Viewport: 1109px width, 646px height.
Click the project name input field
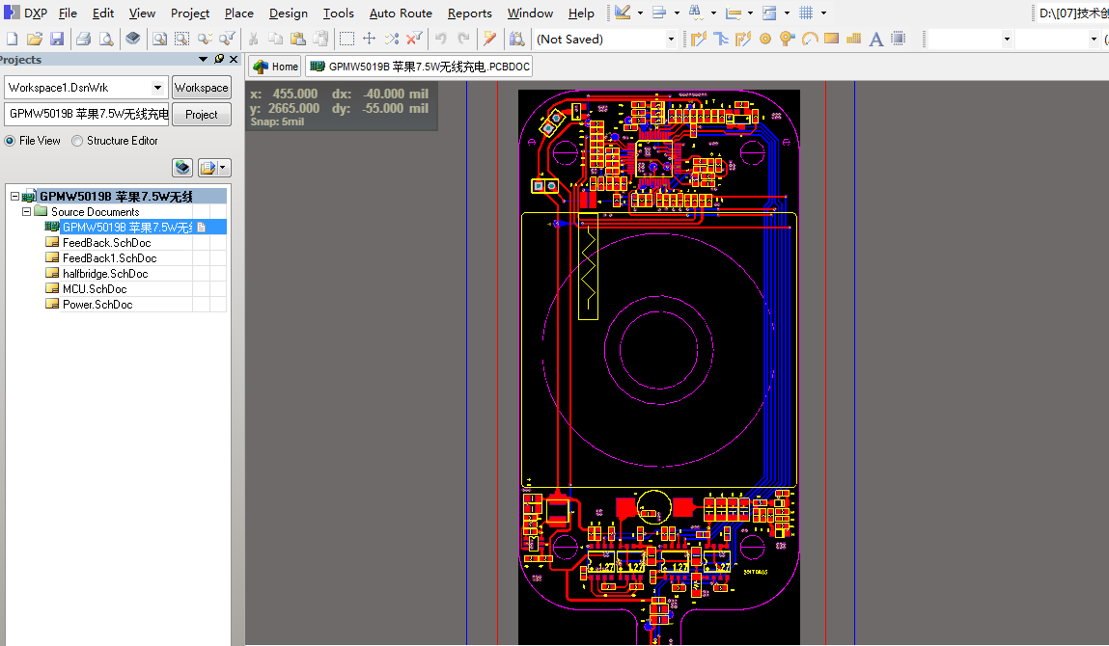pos(86,114)
